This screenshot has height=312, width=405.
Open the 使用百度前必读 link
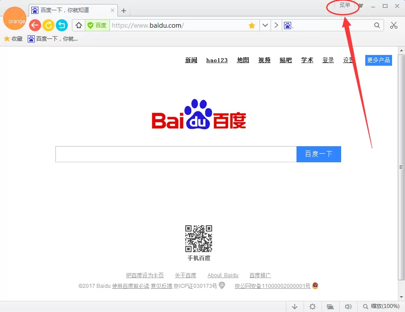coord(131,286)
